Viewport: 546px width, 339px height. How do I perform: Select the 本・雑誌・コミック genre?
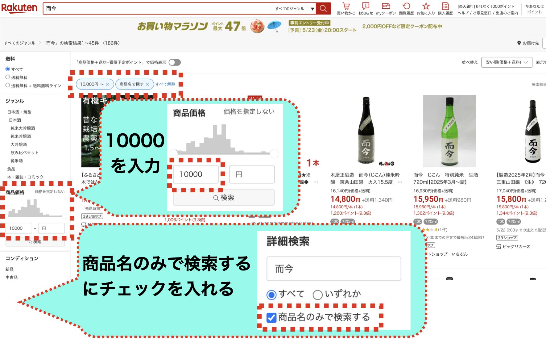(x=25, y=177)
